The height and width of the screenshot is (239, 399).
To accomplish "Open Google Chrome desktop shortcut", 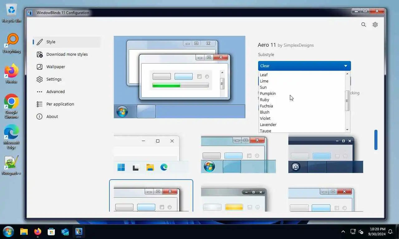I will (12, 106).
